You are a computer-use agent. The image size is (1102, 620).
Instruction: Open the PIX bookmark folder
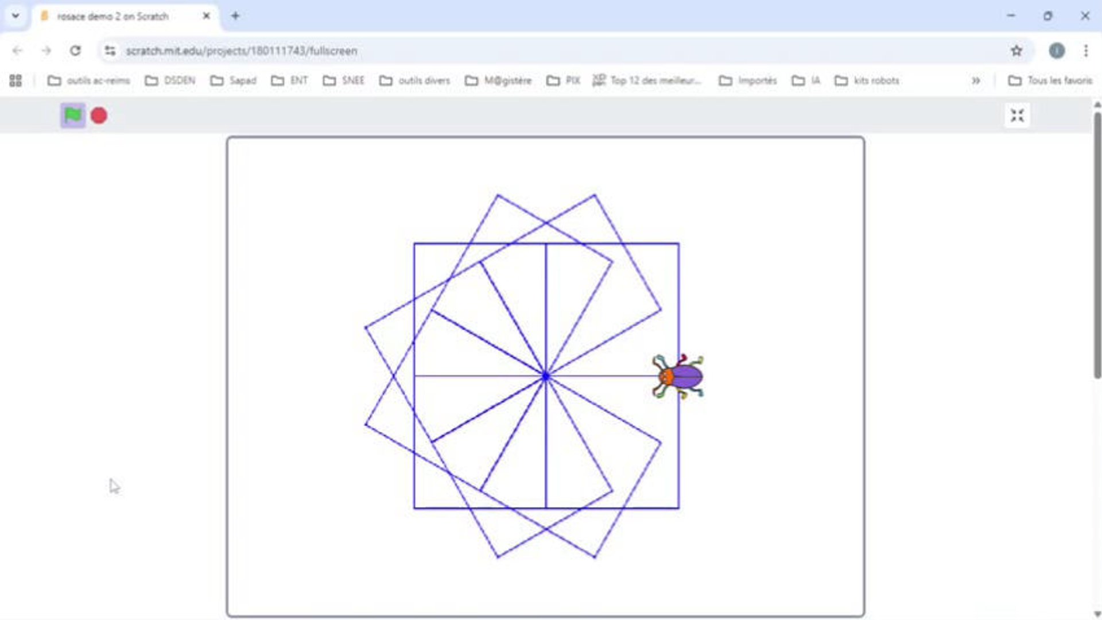[x=563, y=80]
